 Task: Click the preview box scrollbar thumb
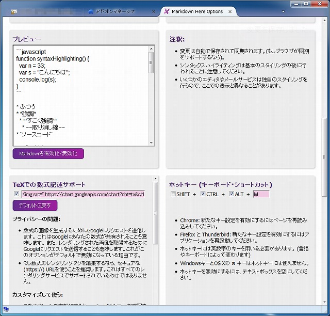151,62
